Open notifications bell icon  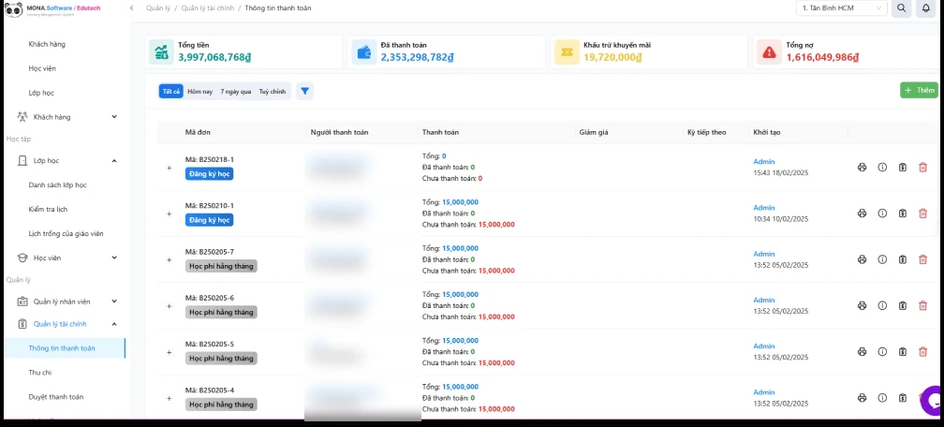926,8
